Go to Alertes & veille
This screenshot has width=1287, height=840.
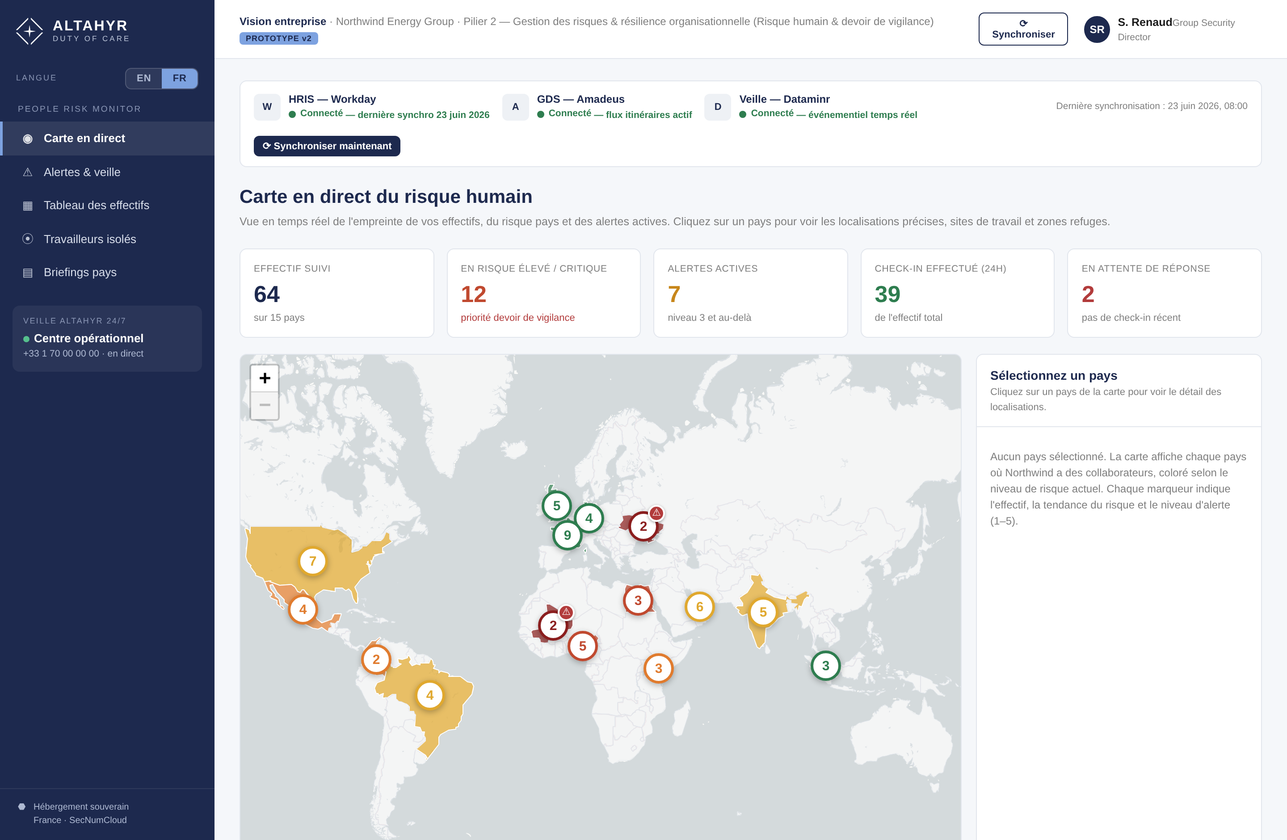107,172
